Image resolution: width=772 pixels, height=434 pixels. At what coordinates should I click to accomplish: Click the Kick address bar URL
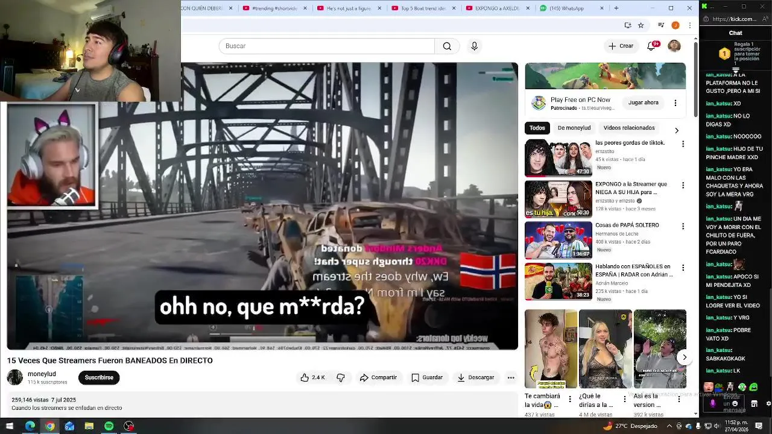[735, 19]
